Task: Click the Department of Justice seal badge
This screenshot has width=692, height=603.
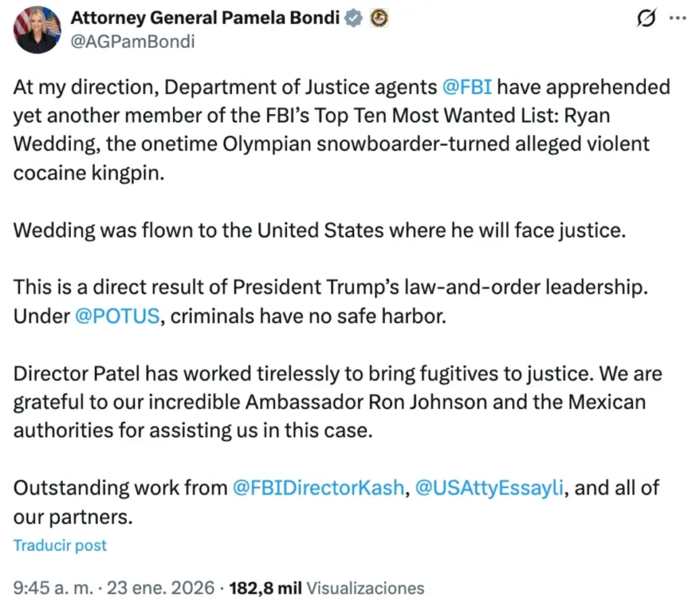Action: pos(377,18)
